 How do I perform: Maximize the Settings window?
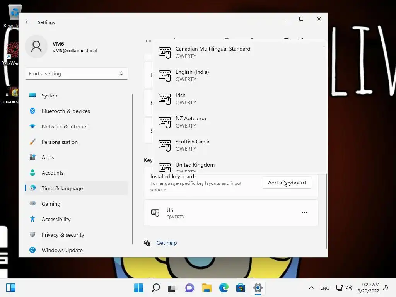(301, 19)
